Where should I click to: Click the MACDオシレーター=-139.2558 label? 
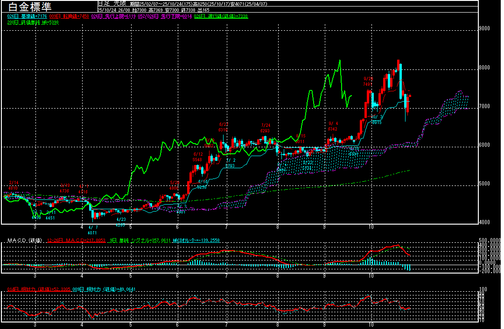[196, 240]
